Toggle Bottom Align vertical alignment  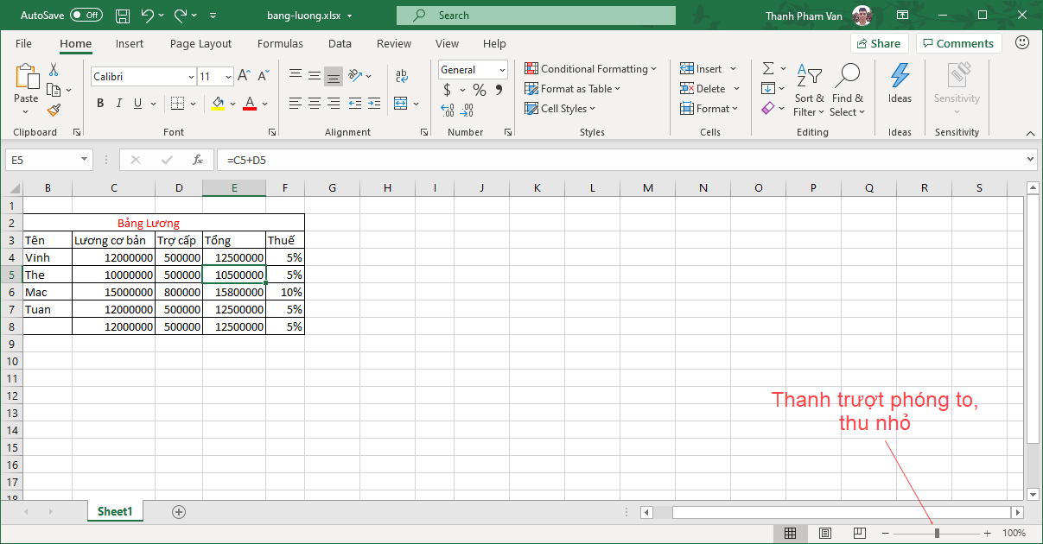click(334, 76)
